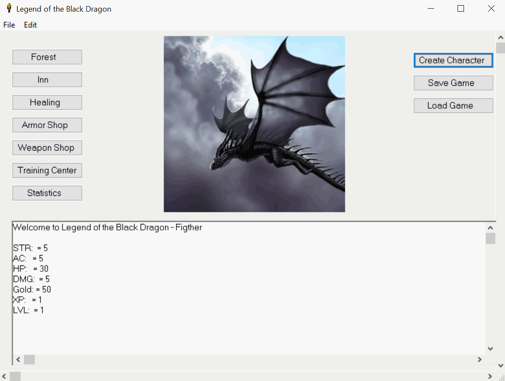
Task: Click the Healing button
Action: click(47, 103)
